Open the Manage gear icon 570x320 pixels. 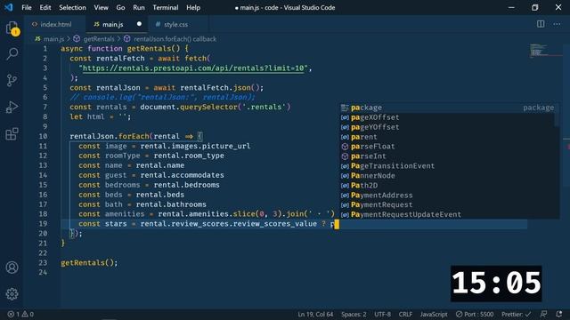(x=12, y=294)
